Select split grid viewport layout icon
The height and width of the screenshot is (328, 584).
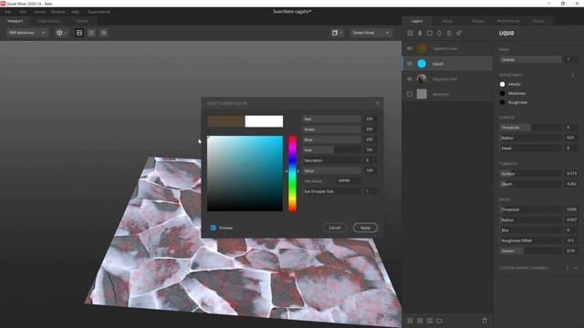91,33
